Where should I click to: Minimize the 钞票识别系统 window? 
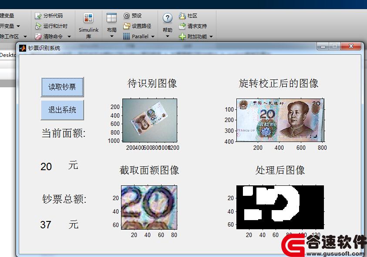pos(323,46)
